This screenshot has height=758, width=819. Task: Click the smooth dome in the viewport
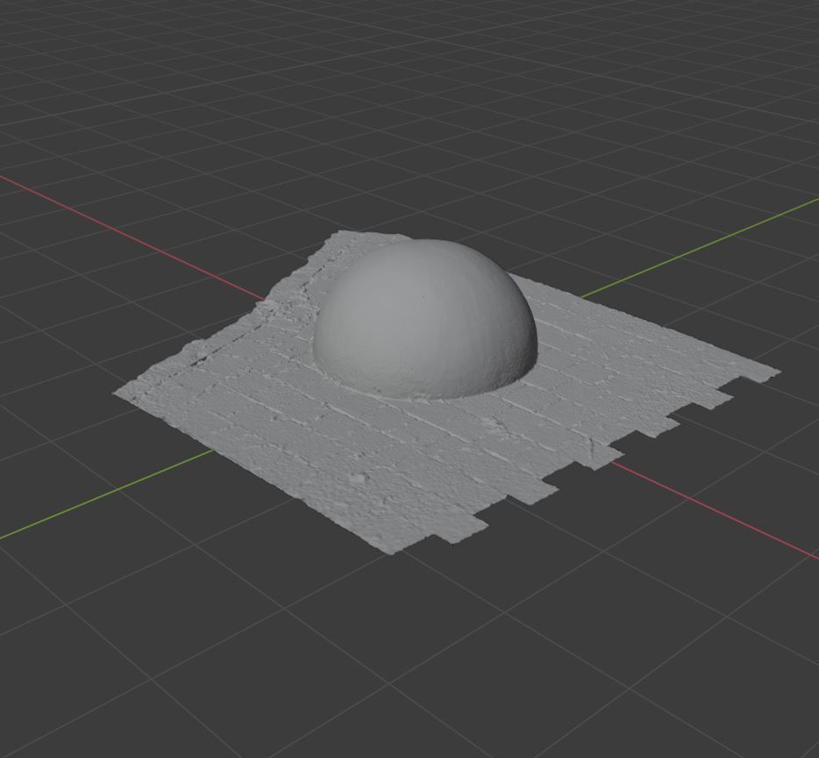tap(424, 319)
